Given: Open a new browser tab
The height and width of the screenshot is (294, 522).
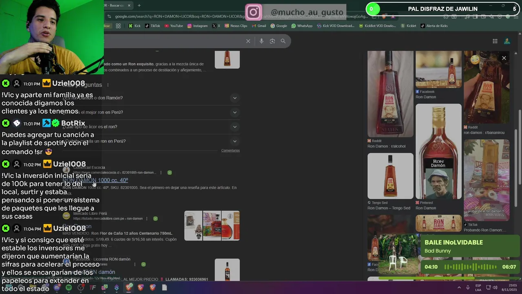Looking at the screenshot, I should [x=139, y=5].
